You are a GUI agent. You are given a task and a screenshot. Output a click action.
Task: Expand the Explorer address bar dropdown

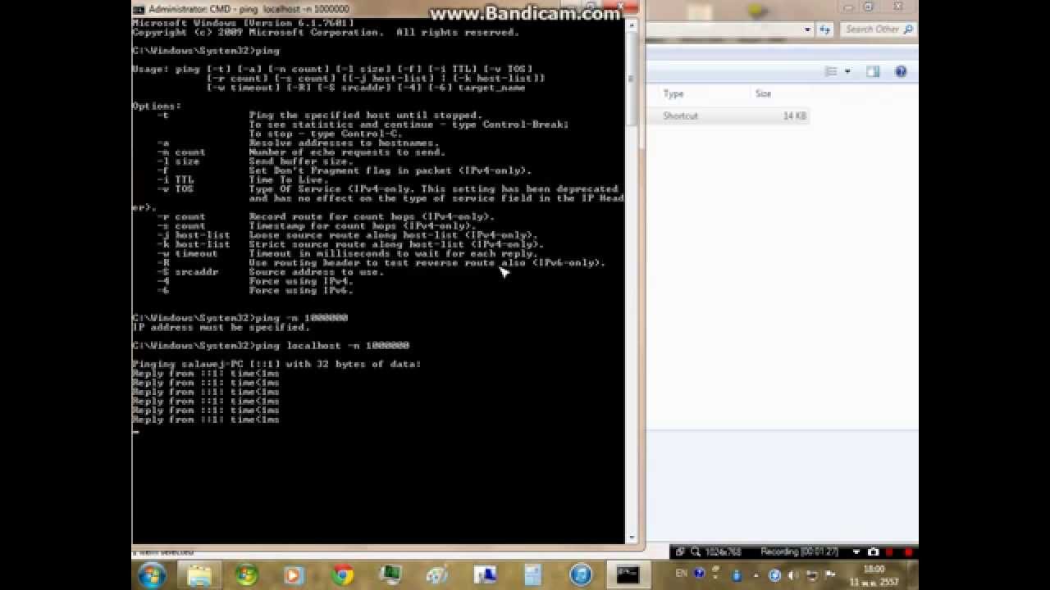[x=808, y=29]
